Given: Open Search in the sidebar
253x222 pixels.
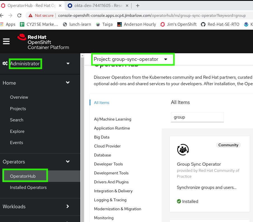Looking at the screenshot, I should pos(17,120).
